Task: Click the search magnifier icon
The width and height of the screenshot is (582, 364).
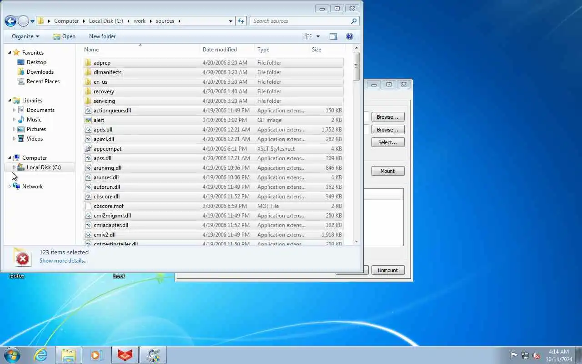Action: click(x=354, y=21)
